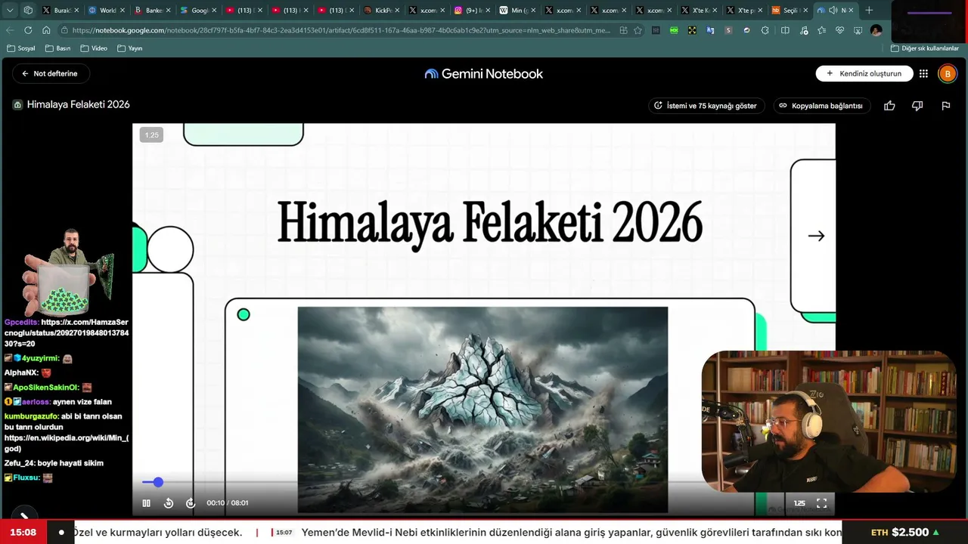Reload the current page
The height and width of the screenshot is (544, 968).
click(28, 30)
